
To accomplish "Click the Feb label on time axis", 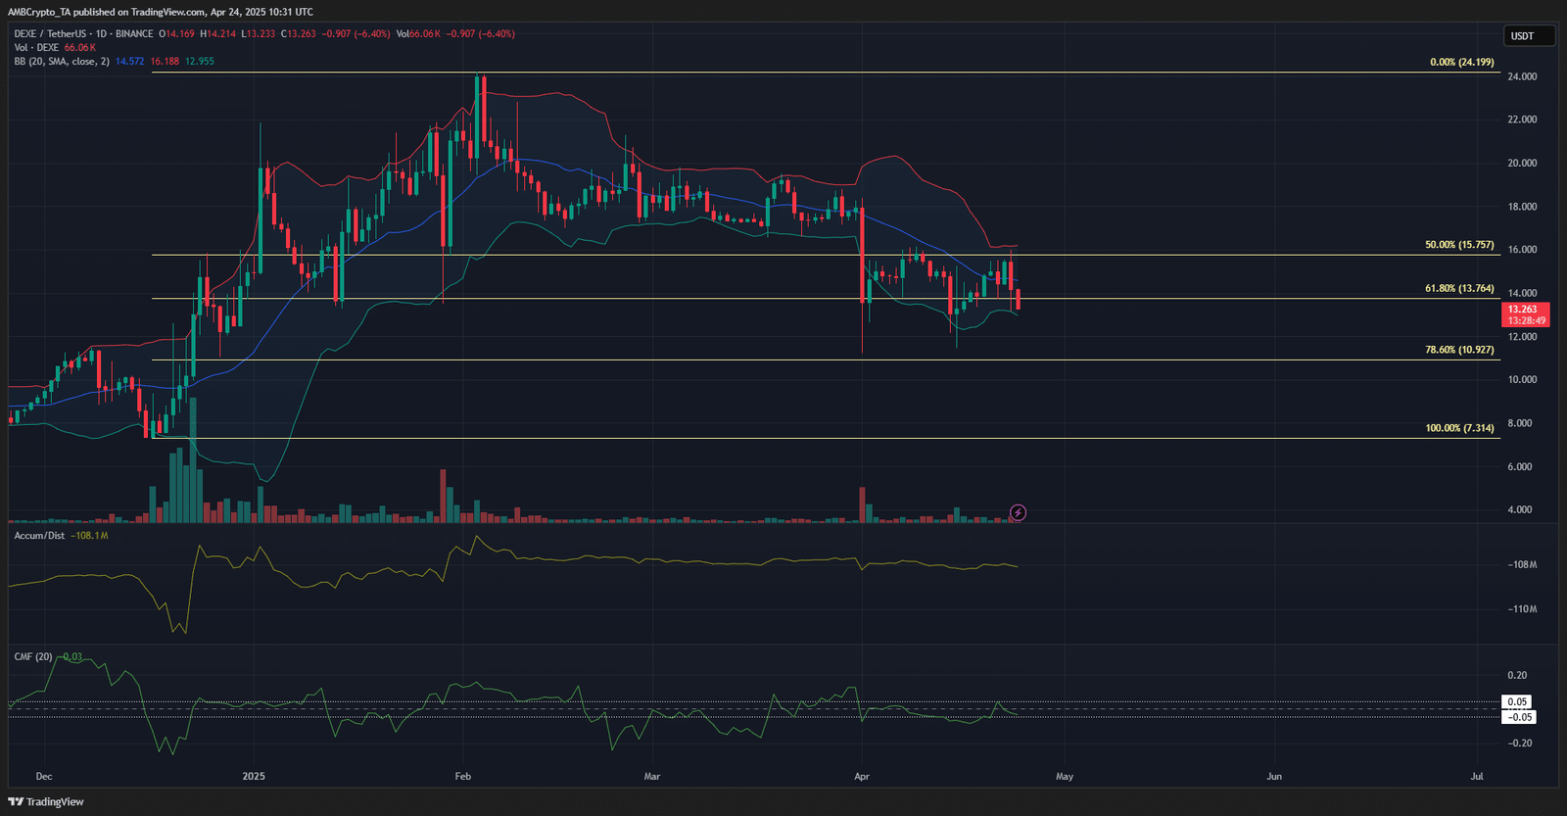I will tap(463, 776).
